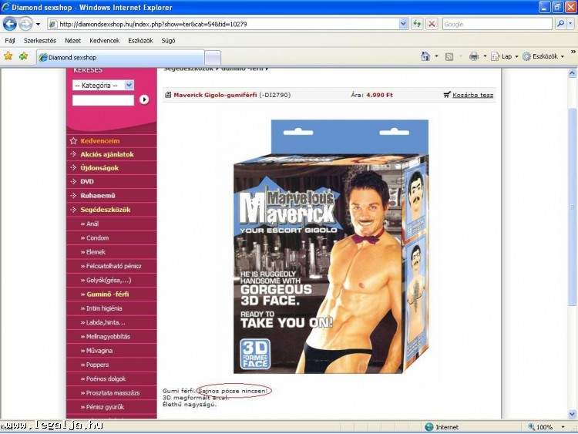
Task: Open the Kedvencek menu in menu bar
Action: 104,40
